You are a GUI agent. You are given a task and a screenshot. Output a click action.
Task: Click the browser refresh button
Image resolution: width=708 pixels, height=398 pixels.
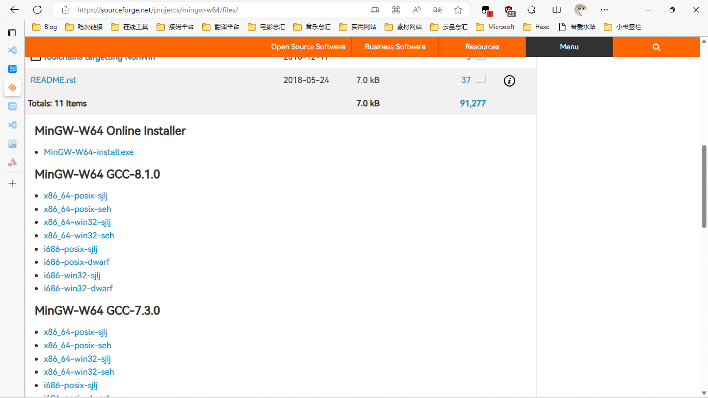click(37, 10)
